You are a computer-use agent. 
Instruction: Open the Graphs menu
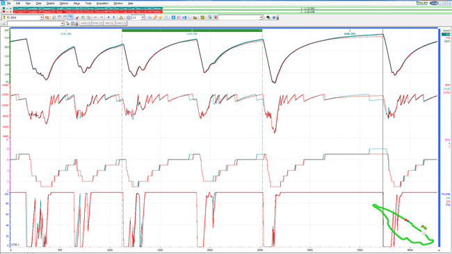51,3
